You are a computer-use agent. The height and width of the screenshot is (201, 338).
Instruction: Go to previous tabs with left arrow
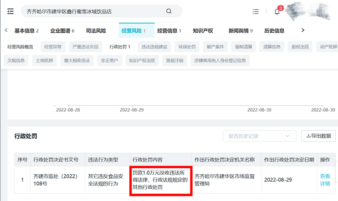[x=6, y=30]
